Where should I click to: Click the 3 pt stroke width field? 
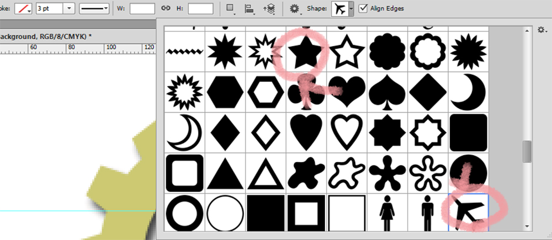coord(50,9)
